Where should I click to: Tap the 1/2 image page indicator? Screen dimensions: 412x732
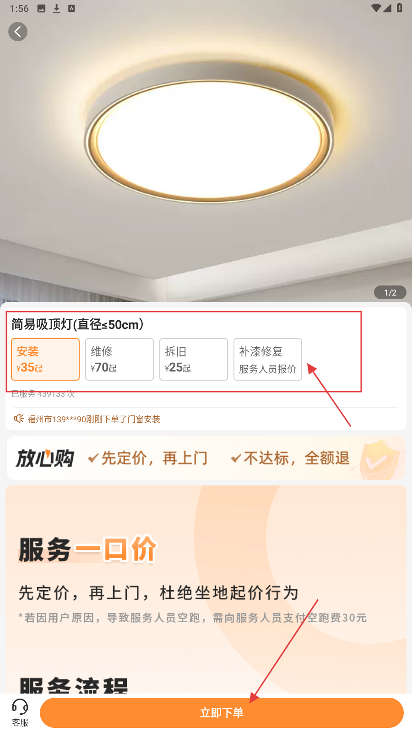(x=390, y=292)
